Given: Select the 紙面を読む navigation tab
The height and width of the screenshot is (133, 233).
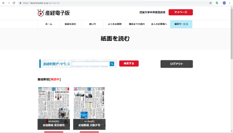Looking at the screenshot, I should click(70, 24).
